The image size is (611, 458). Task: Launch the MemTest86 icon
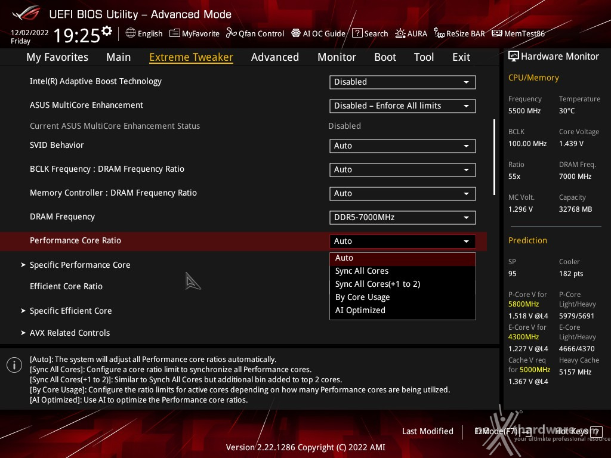point(497,33)
